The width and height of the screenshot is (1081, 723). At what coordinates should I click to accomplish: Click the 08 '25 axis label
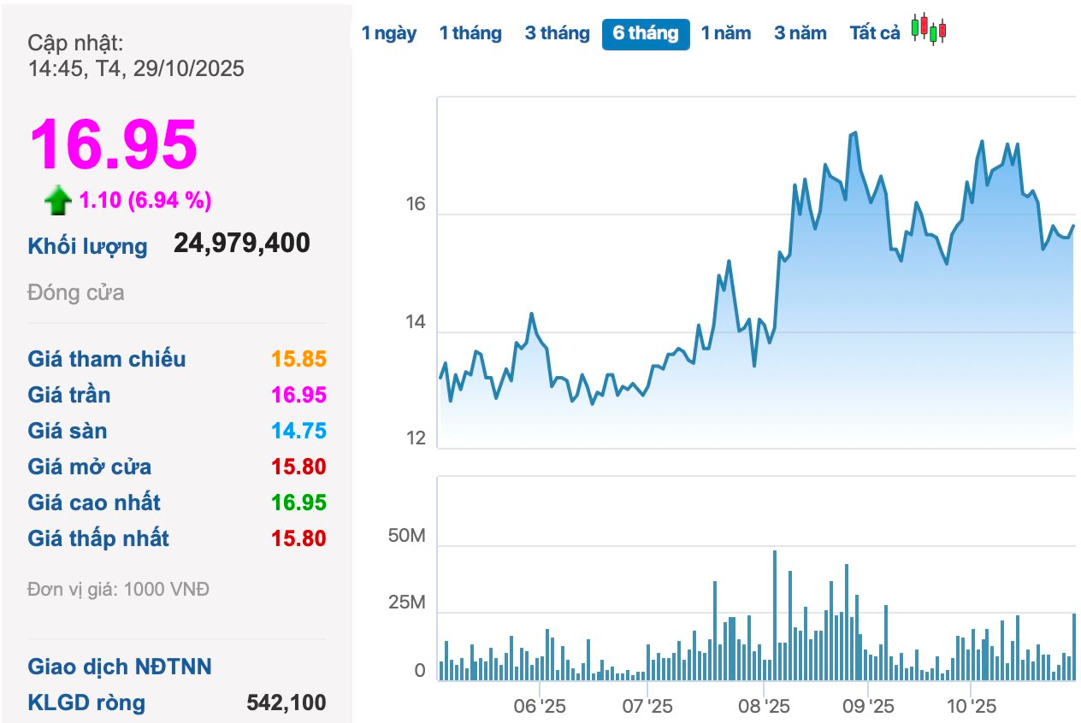point(764,707)
